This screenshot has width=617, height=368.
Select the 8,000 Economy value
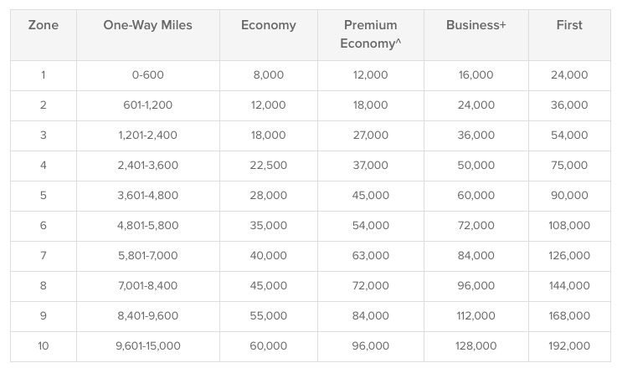pyautogui.click(x=269, y=74)
